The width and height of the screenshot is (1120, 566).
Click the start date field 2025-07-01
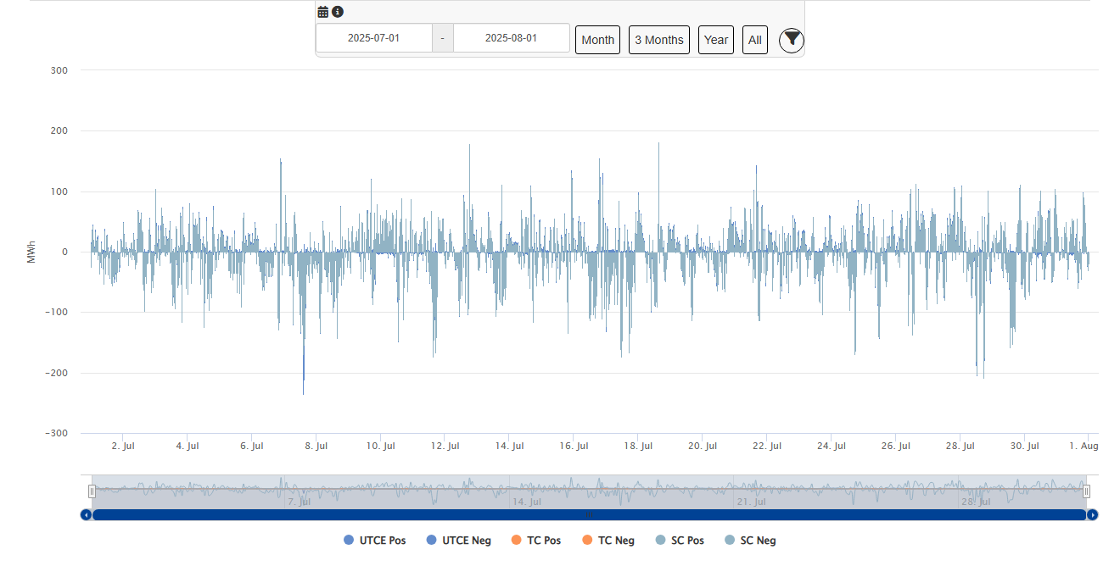click(x=373, y=38)
